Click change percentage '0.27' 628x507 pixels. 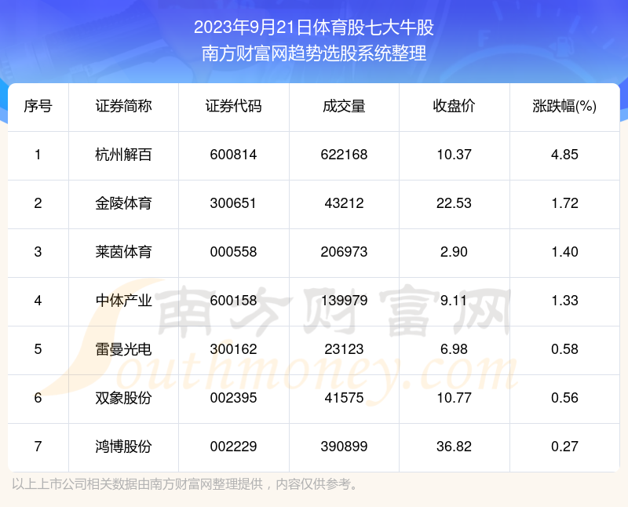tap(564, 447)
